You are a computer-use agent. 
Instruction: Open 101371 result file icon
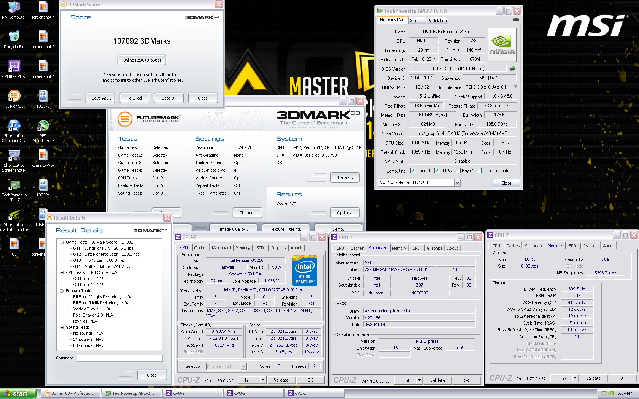click(x=43, y=99)
